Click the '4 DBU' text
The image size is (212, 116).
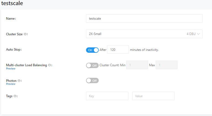point(191,34)
